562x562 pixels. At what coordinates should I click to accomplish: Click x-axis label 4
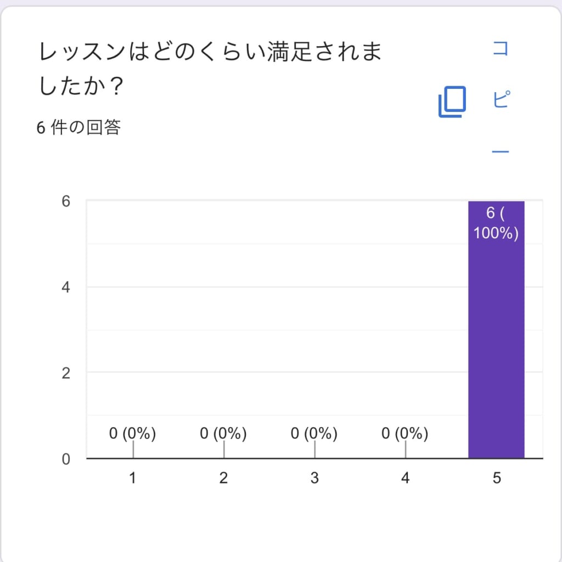pos(405,478)
